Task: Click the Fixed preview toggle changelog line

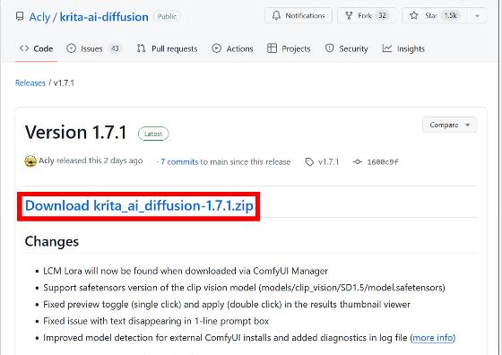Action: pyautogui.click(x=227, y=305)
